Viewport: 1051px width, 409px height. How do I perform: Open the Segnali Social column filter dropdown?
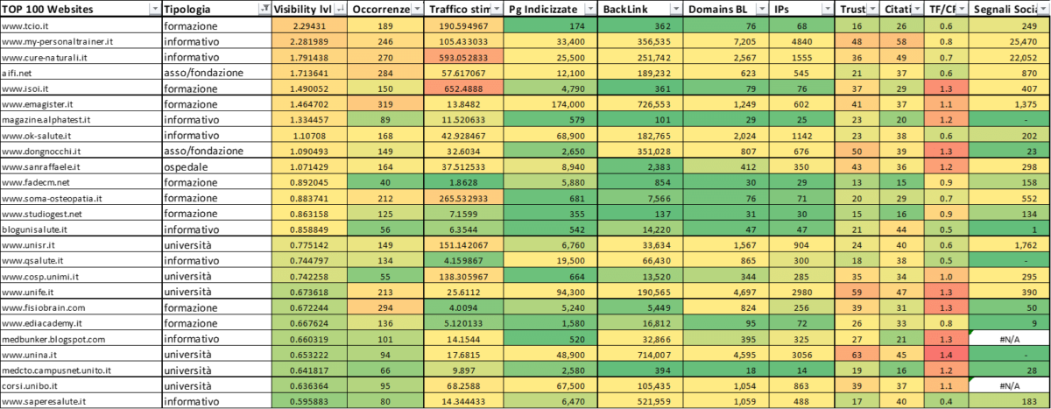tap(1043, 9)
